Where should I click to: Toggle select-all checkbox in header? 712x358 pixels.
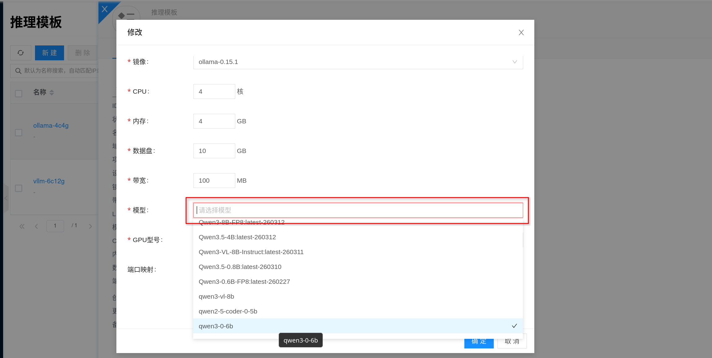pyautogui.click(x=19, y=93)
